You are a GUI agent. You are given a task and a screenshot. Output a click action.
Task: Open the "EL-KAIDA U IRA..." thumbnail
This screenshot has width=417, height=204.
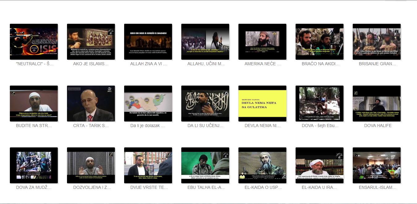coord(319,165)
